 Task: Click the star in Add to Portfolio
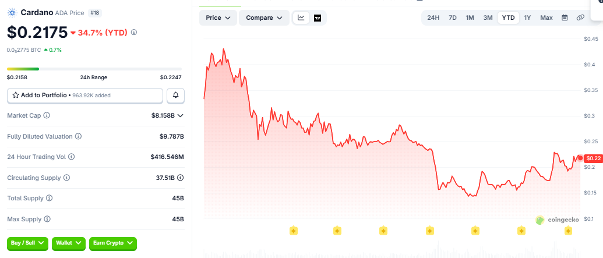click(x=16, y=95)
